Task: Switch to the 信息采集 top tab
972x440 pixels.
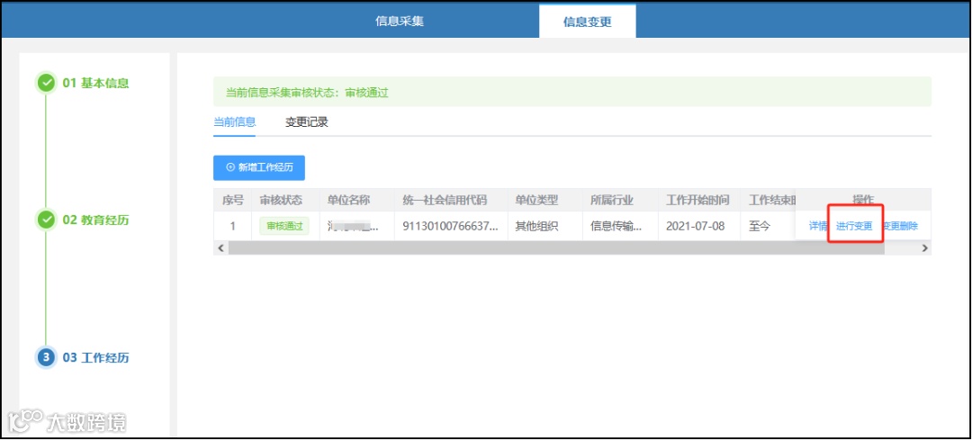Action: pos(400,21)
